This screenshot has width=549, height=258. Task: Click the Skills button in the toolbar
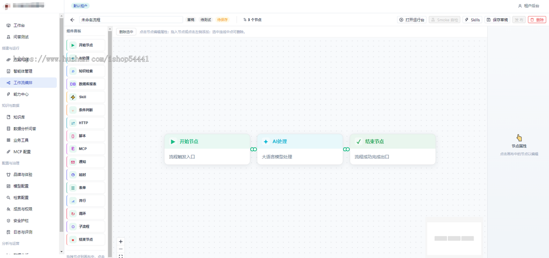tap(472, 20)
